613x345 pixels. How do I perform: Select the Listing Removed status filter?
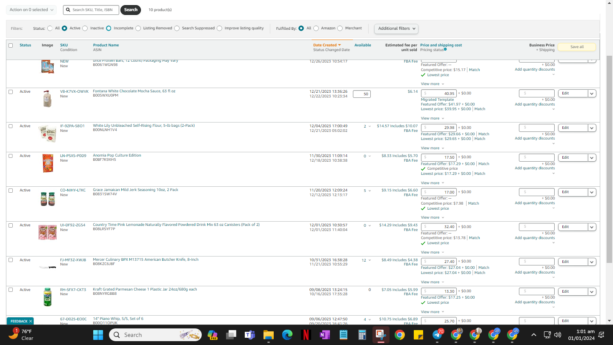point(137,29)
